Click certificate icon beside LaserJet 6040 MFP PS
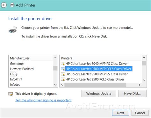Screen dimensions: 151x118 coord(63,64)
